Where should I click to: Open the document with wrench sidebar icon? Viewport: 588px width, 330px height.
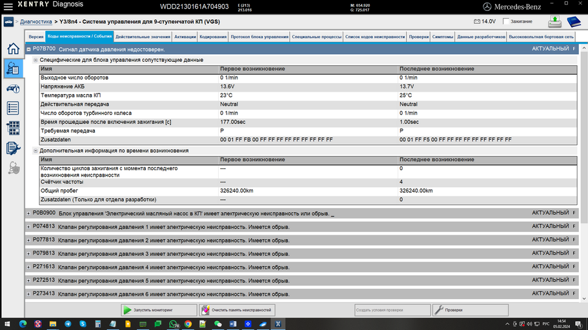tap(12, 148)
